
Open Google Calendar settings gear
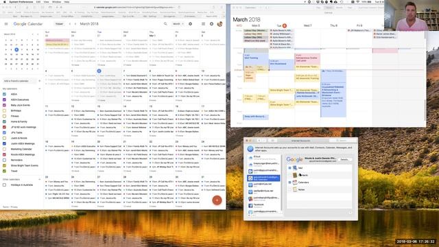tap(191, 24)
